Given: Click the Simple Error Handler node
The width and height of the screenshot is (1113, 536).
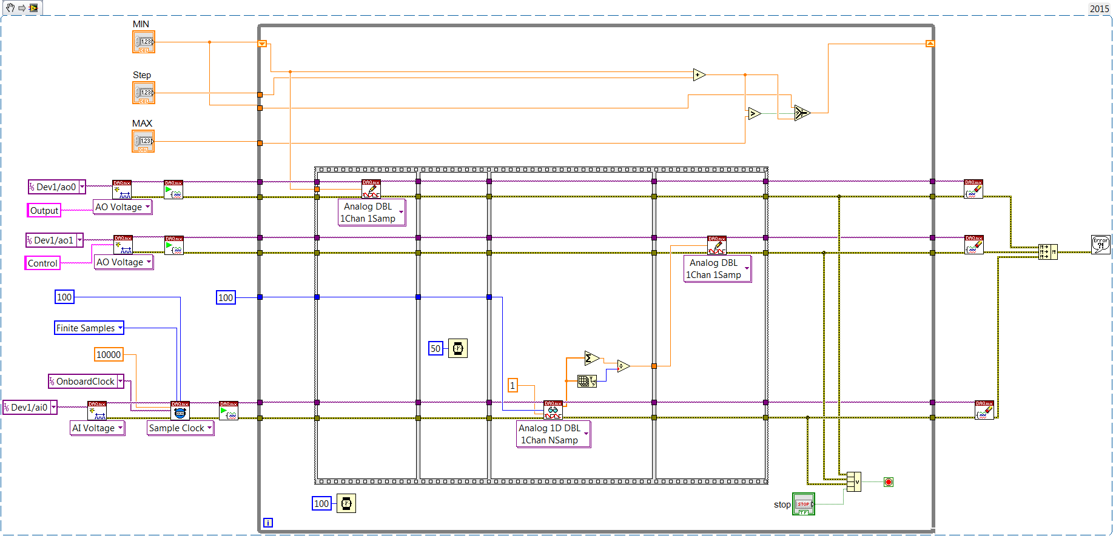Looking at the screenshot, I should coord(1100,245).
